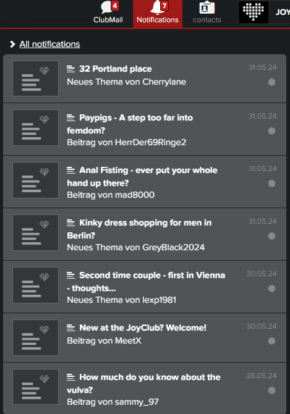Screen dimensions: 290x414
Task: Toggle read dot for Kinky dress shopping
Action: coord(271,236)
